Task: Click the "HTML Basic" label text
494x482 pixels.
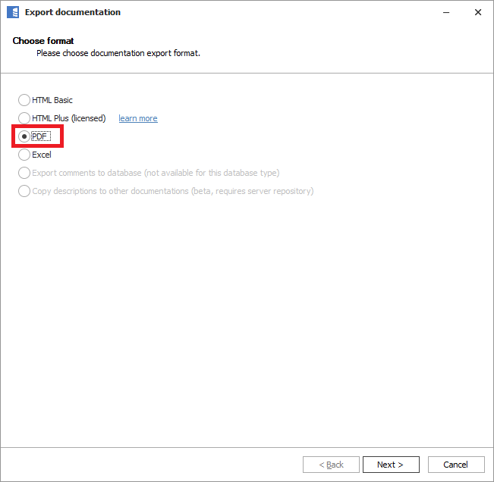Action: 52,100
